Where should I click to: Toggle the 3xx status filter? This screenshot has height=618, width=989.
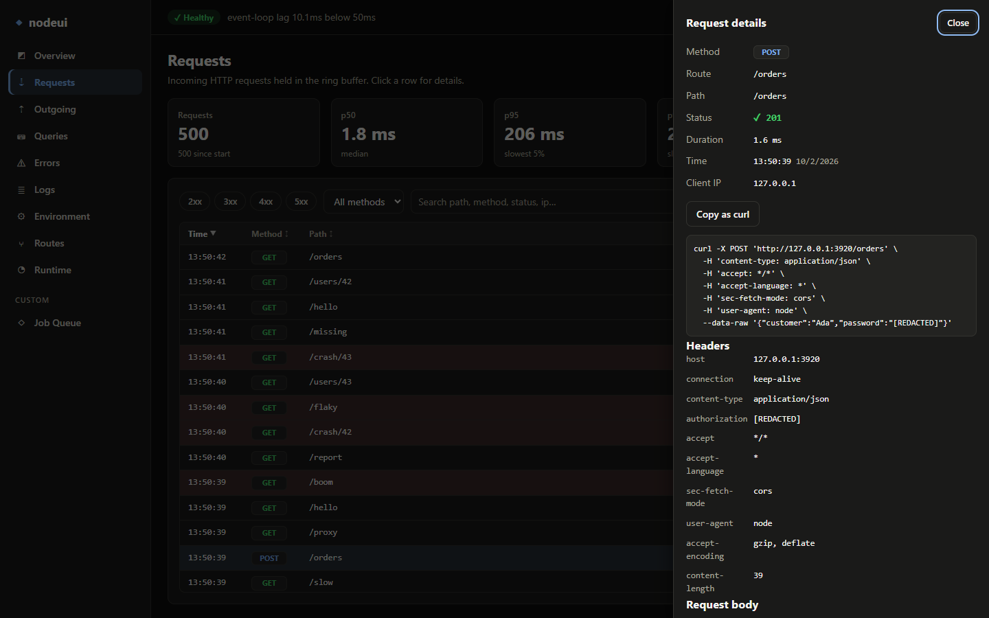[x=230, y=201]
